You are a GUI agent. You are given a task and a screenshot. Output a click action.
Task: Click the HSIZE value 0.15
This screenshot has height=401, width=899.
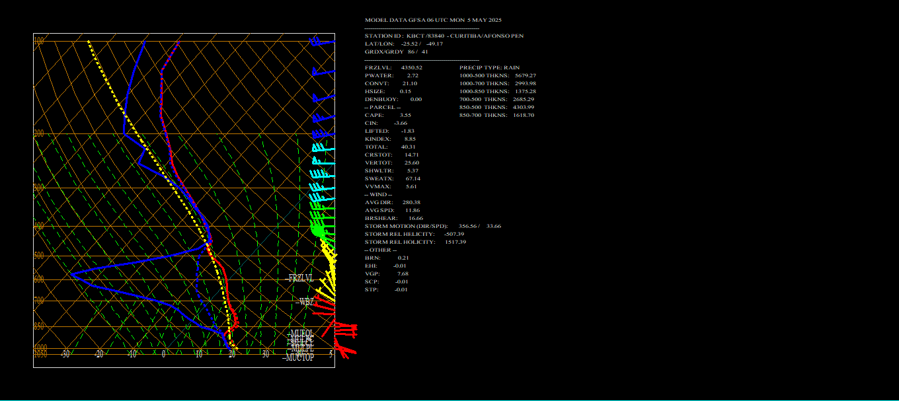coord(405,91)
